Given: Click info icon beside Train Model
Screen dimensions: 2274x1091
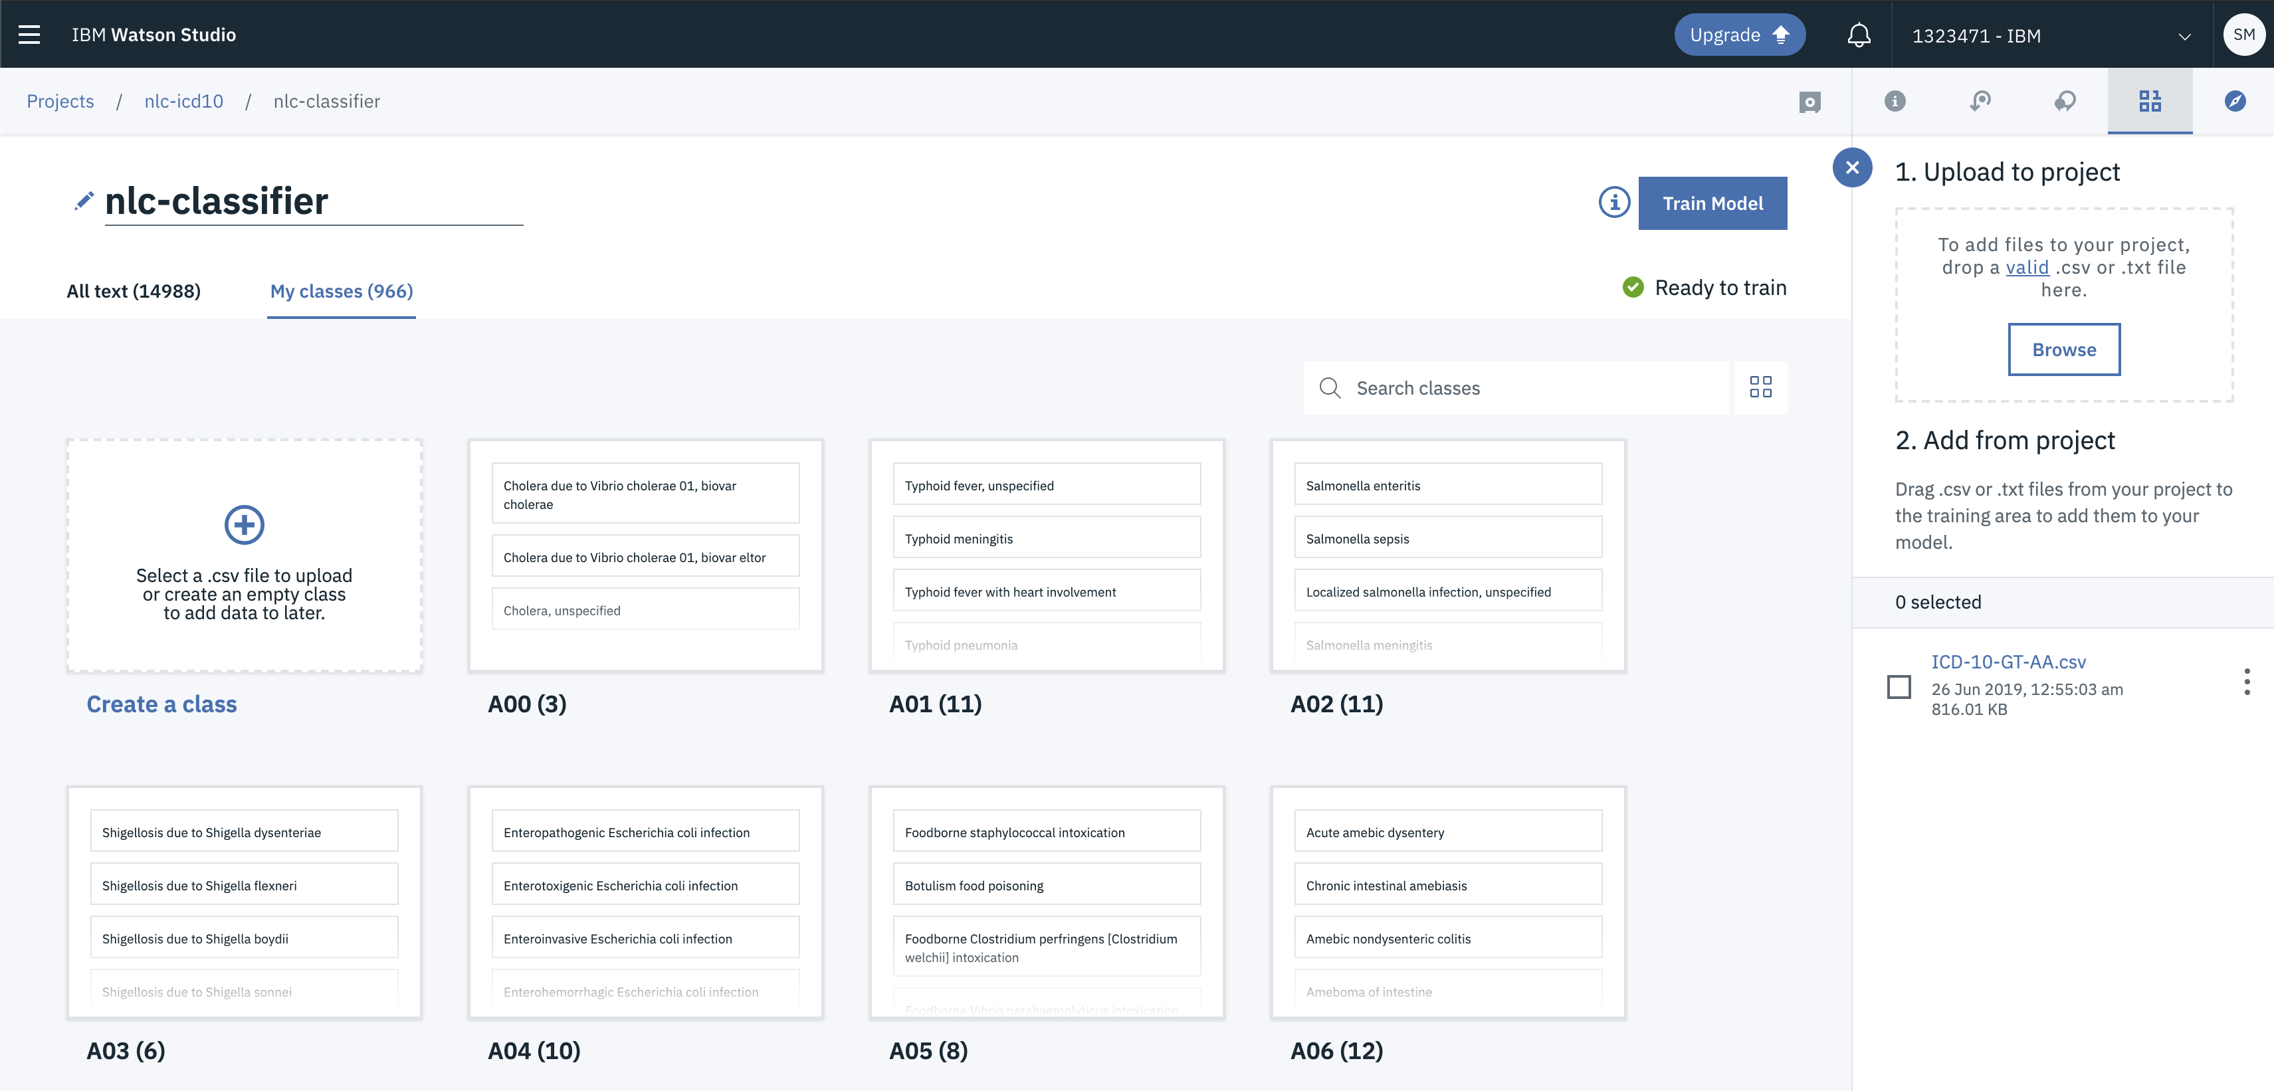Looking at the screenshot, I should tap(1613, 203).
